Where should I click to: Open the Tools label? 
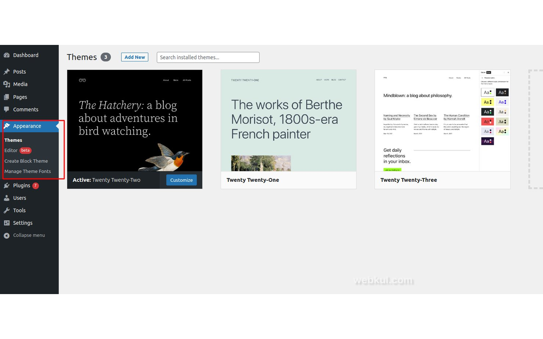20,210
